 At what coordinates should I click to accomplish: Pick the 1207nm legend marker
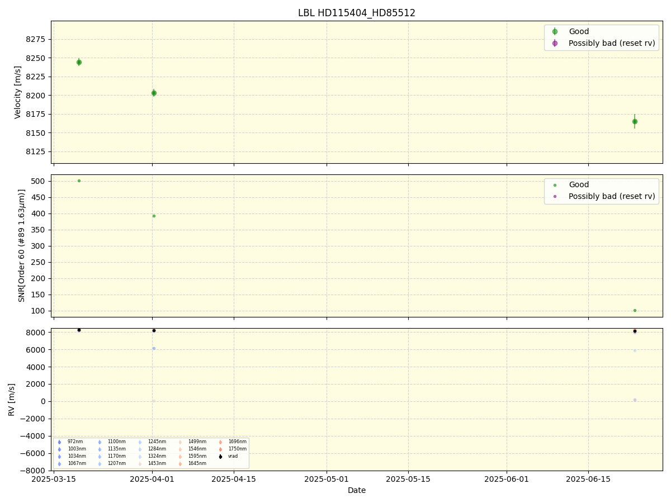pos(100,464)
